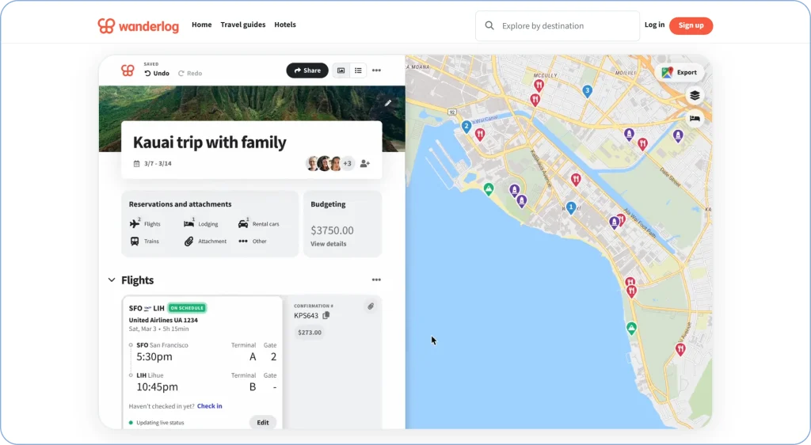
Task: Share the trip plan
Action: click(x=307, y=70)
